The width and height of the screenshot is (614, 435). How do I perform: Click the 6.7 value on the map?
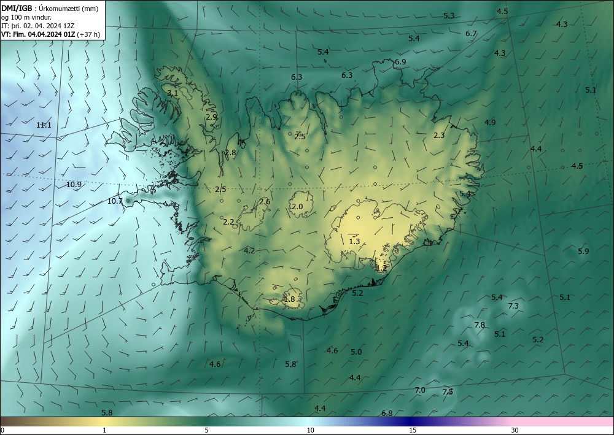click(x=471, y=34)
